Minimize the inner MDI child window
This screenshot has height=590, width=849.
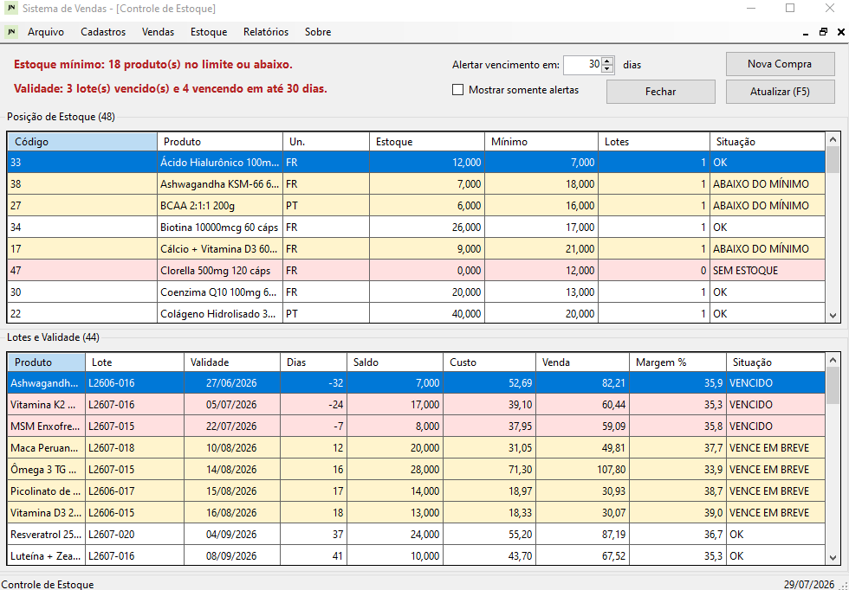click(806, 32)
